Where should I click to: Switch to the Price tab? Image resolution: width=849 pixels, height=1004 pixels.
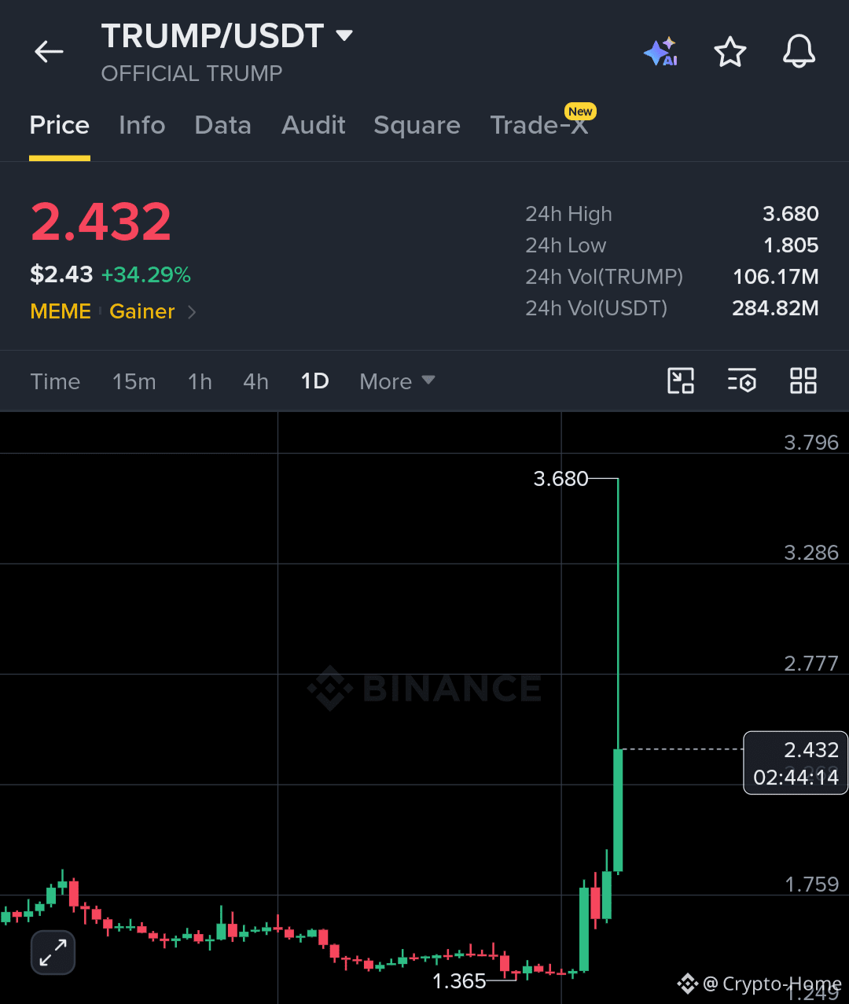pos(60,125)
